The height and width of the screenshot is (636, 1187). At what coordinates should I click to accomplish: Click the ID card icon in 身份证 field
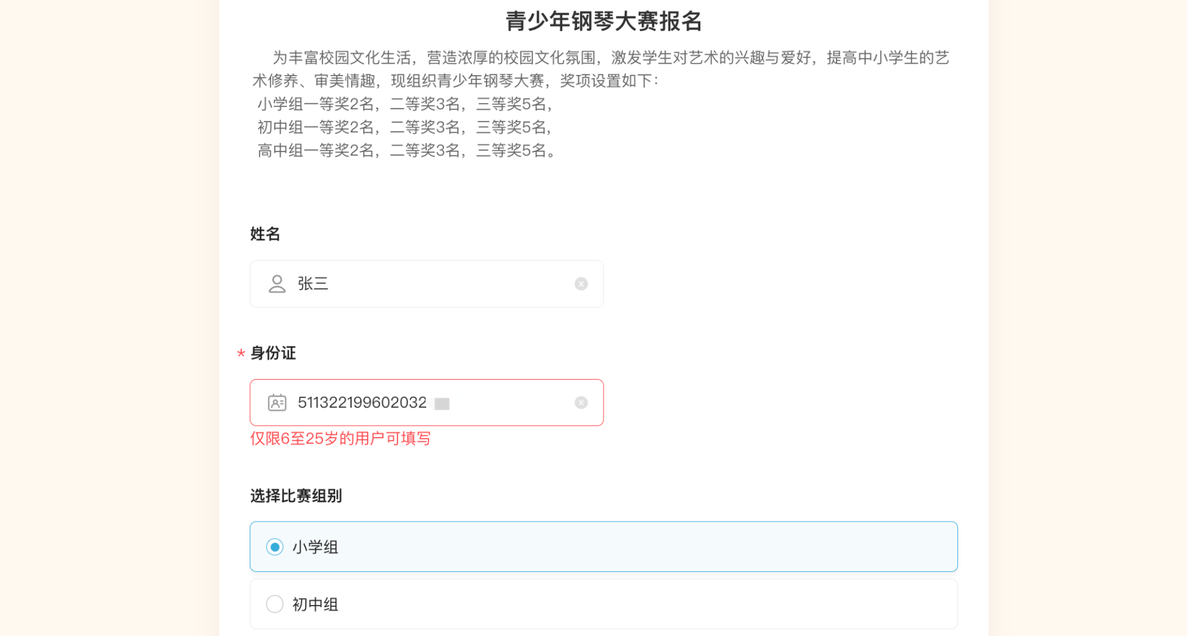point(277,403)
